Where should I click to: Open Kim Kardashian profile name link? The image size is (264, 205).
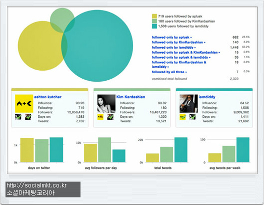click(130, 97)
